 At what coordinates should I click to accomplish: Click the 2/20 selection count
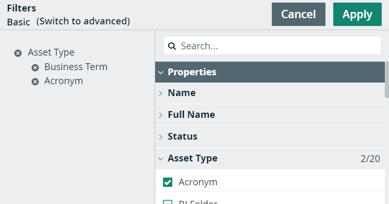[370, 159]
